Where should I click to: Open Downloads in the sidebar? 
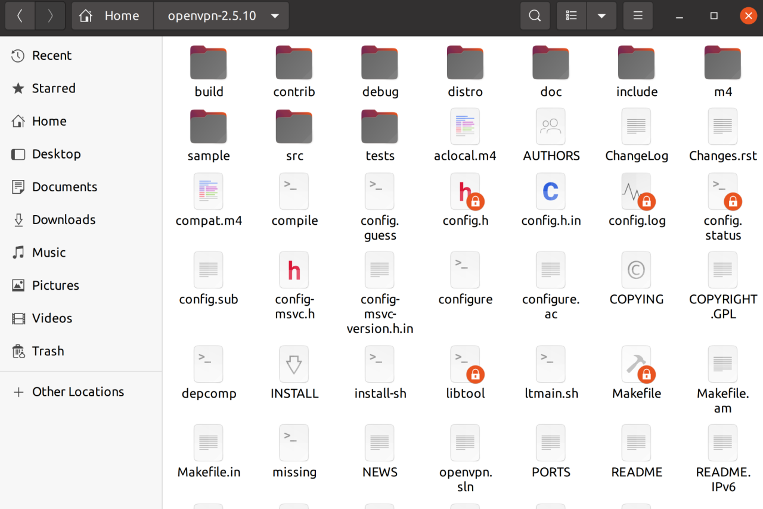point(81,219)
